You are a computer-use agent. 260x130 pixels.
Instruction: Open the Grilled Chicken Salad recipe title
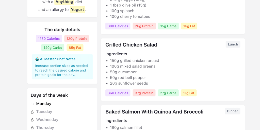(x=131, y=45)
